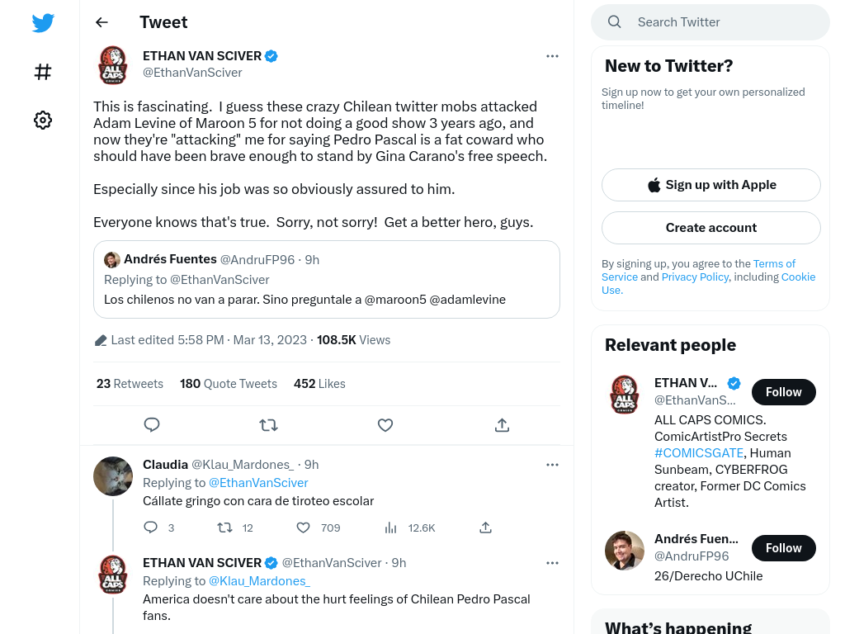
Task: Open the Twitter home bird logo
Action: click(43, 22)
